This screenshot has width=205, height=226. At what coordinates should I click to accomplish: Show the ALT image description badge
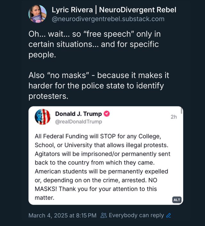point(177,200)
